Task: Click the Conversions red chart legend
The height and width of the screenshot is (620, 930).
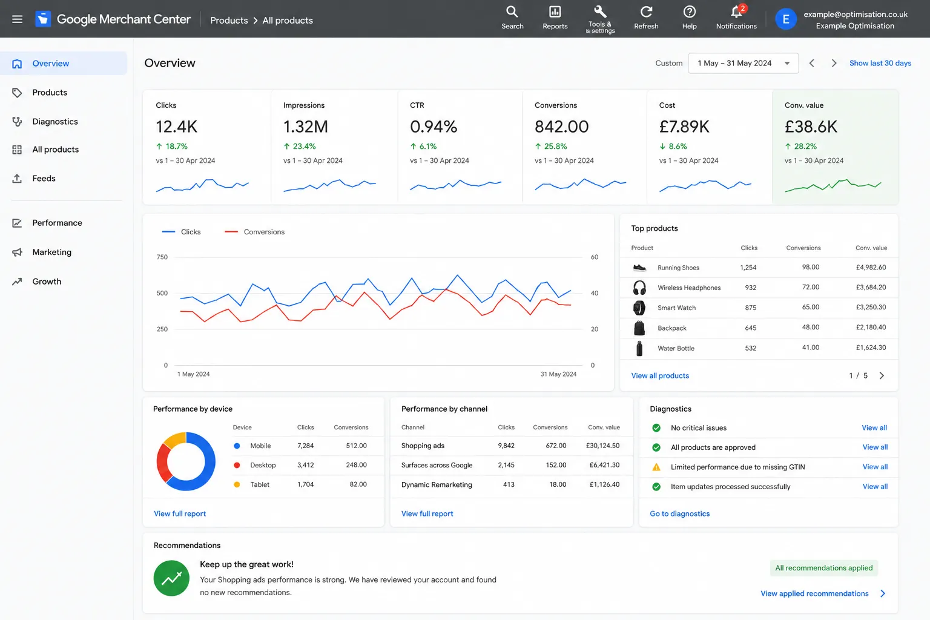Action: pyautogui.click(x=254, y=232)
